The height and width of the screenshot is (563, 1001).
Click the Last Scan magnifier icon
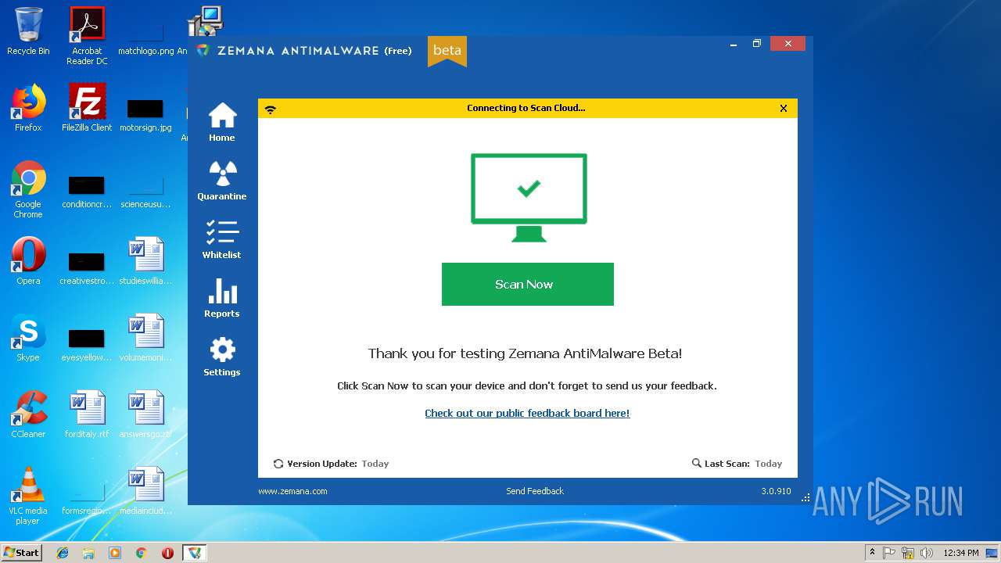click(697, 464)
